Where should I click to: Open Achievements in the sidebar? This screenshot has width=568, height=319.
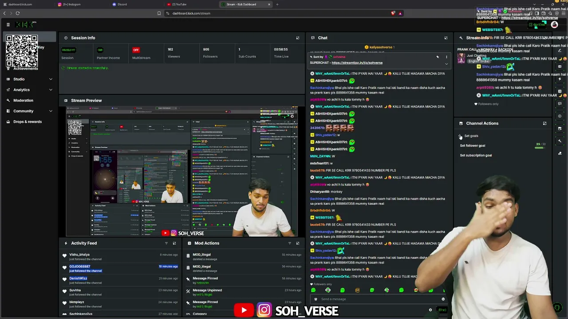25,68
